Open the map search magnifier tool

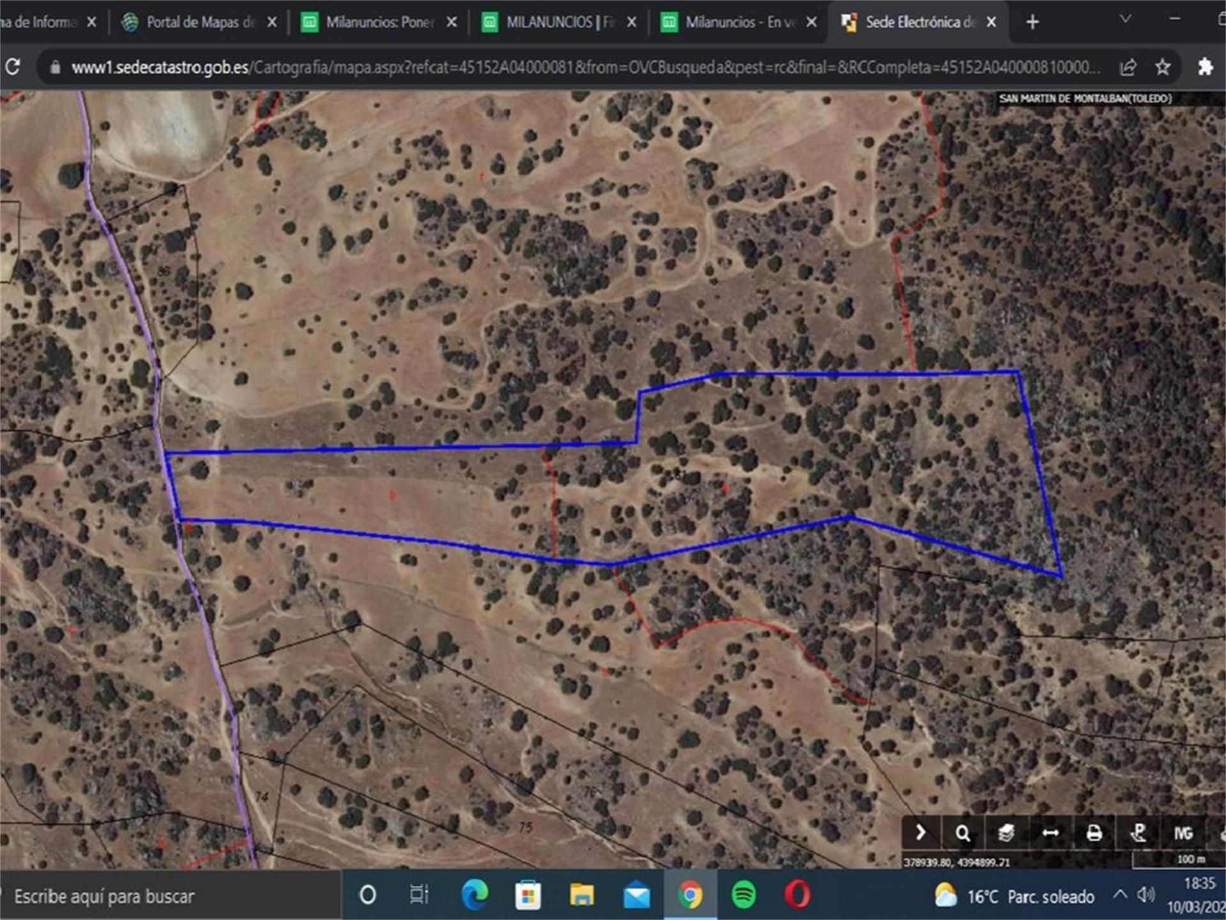(963, 833)
